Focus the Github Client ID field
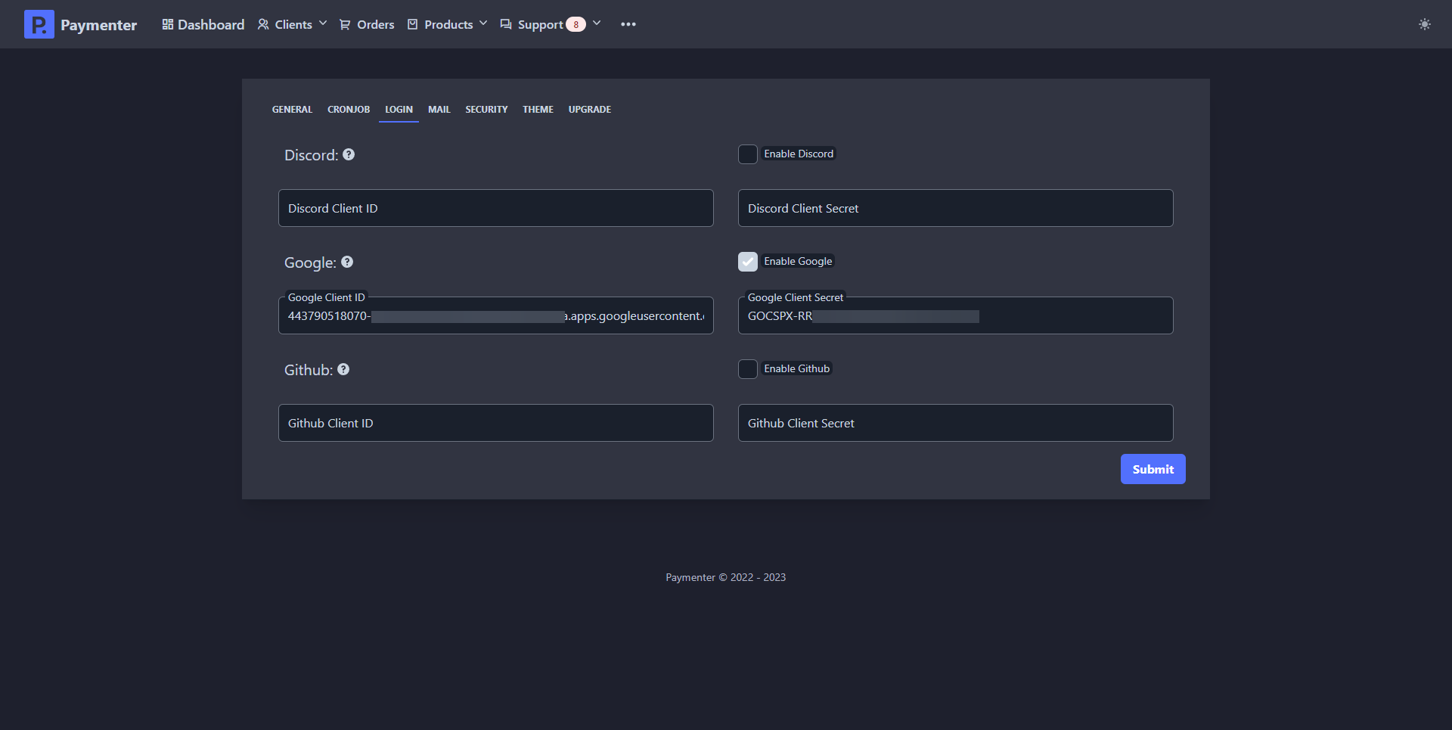This screenshot has width=1452, height=730. click(496, 423)
